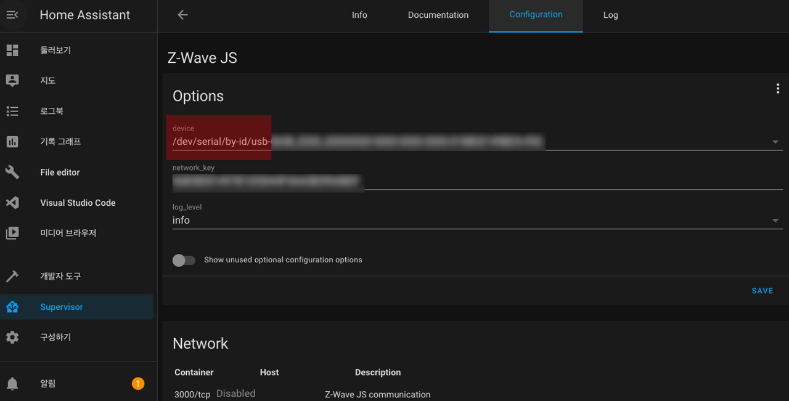Click the Visual Studio Code icon
Screen dimensions: 789x401
12,203
